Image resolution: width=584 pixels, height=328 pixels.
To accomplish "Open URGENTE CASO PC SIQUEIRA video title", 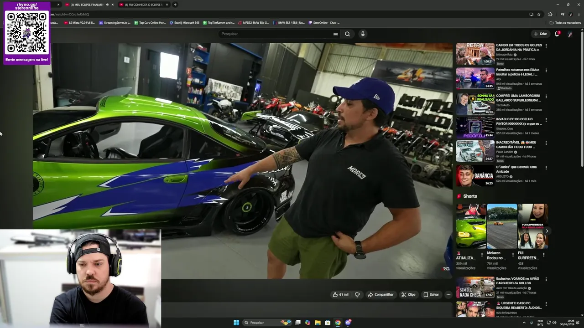I will tap(519, 305).
